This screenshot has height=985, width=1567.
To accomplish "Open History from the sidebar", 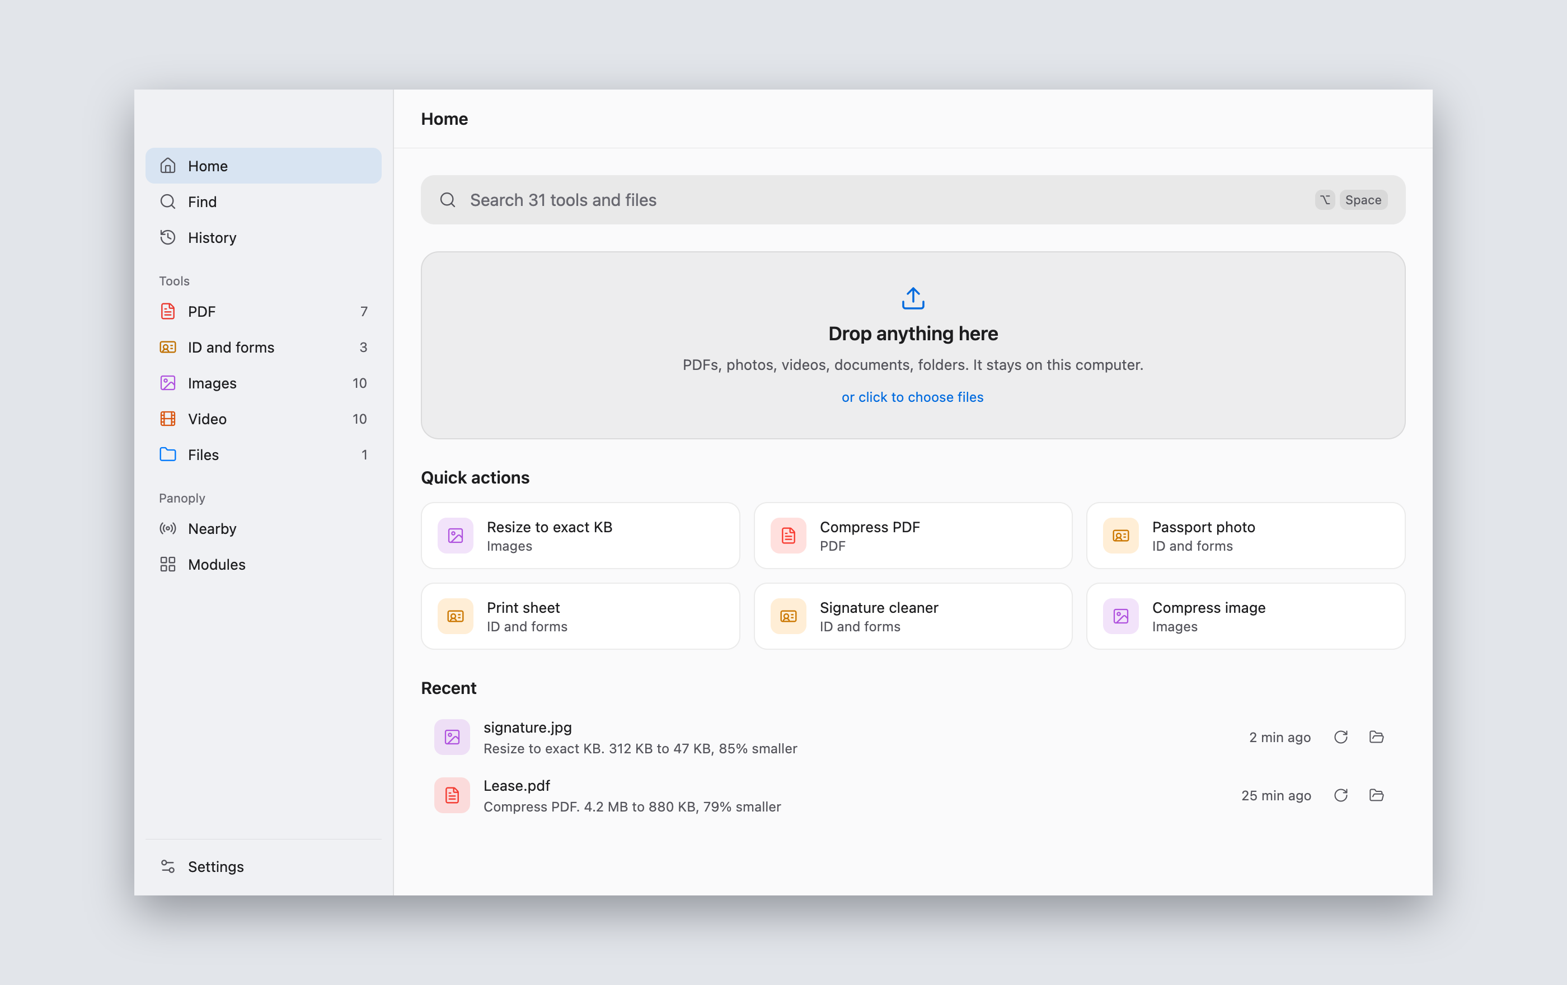I will click(263, 237).
